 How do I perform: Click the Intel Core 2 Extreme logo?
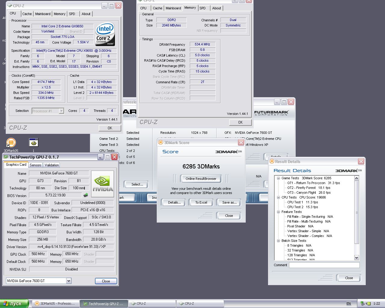[105, 34]
